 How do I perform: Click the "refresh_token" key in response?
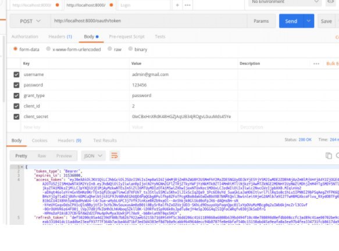click(50, 217)
